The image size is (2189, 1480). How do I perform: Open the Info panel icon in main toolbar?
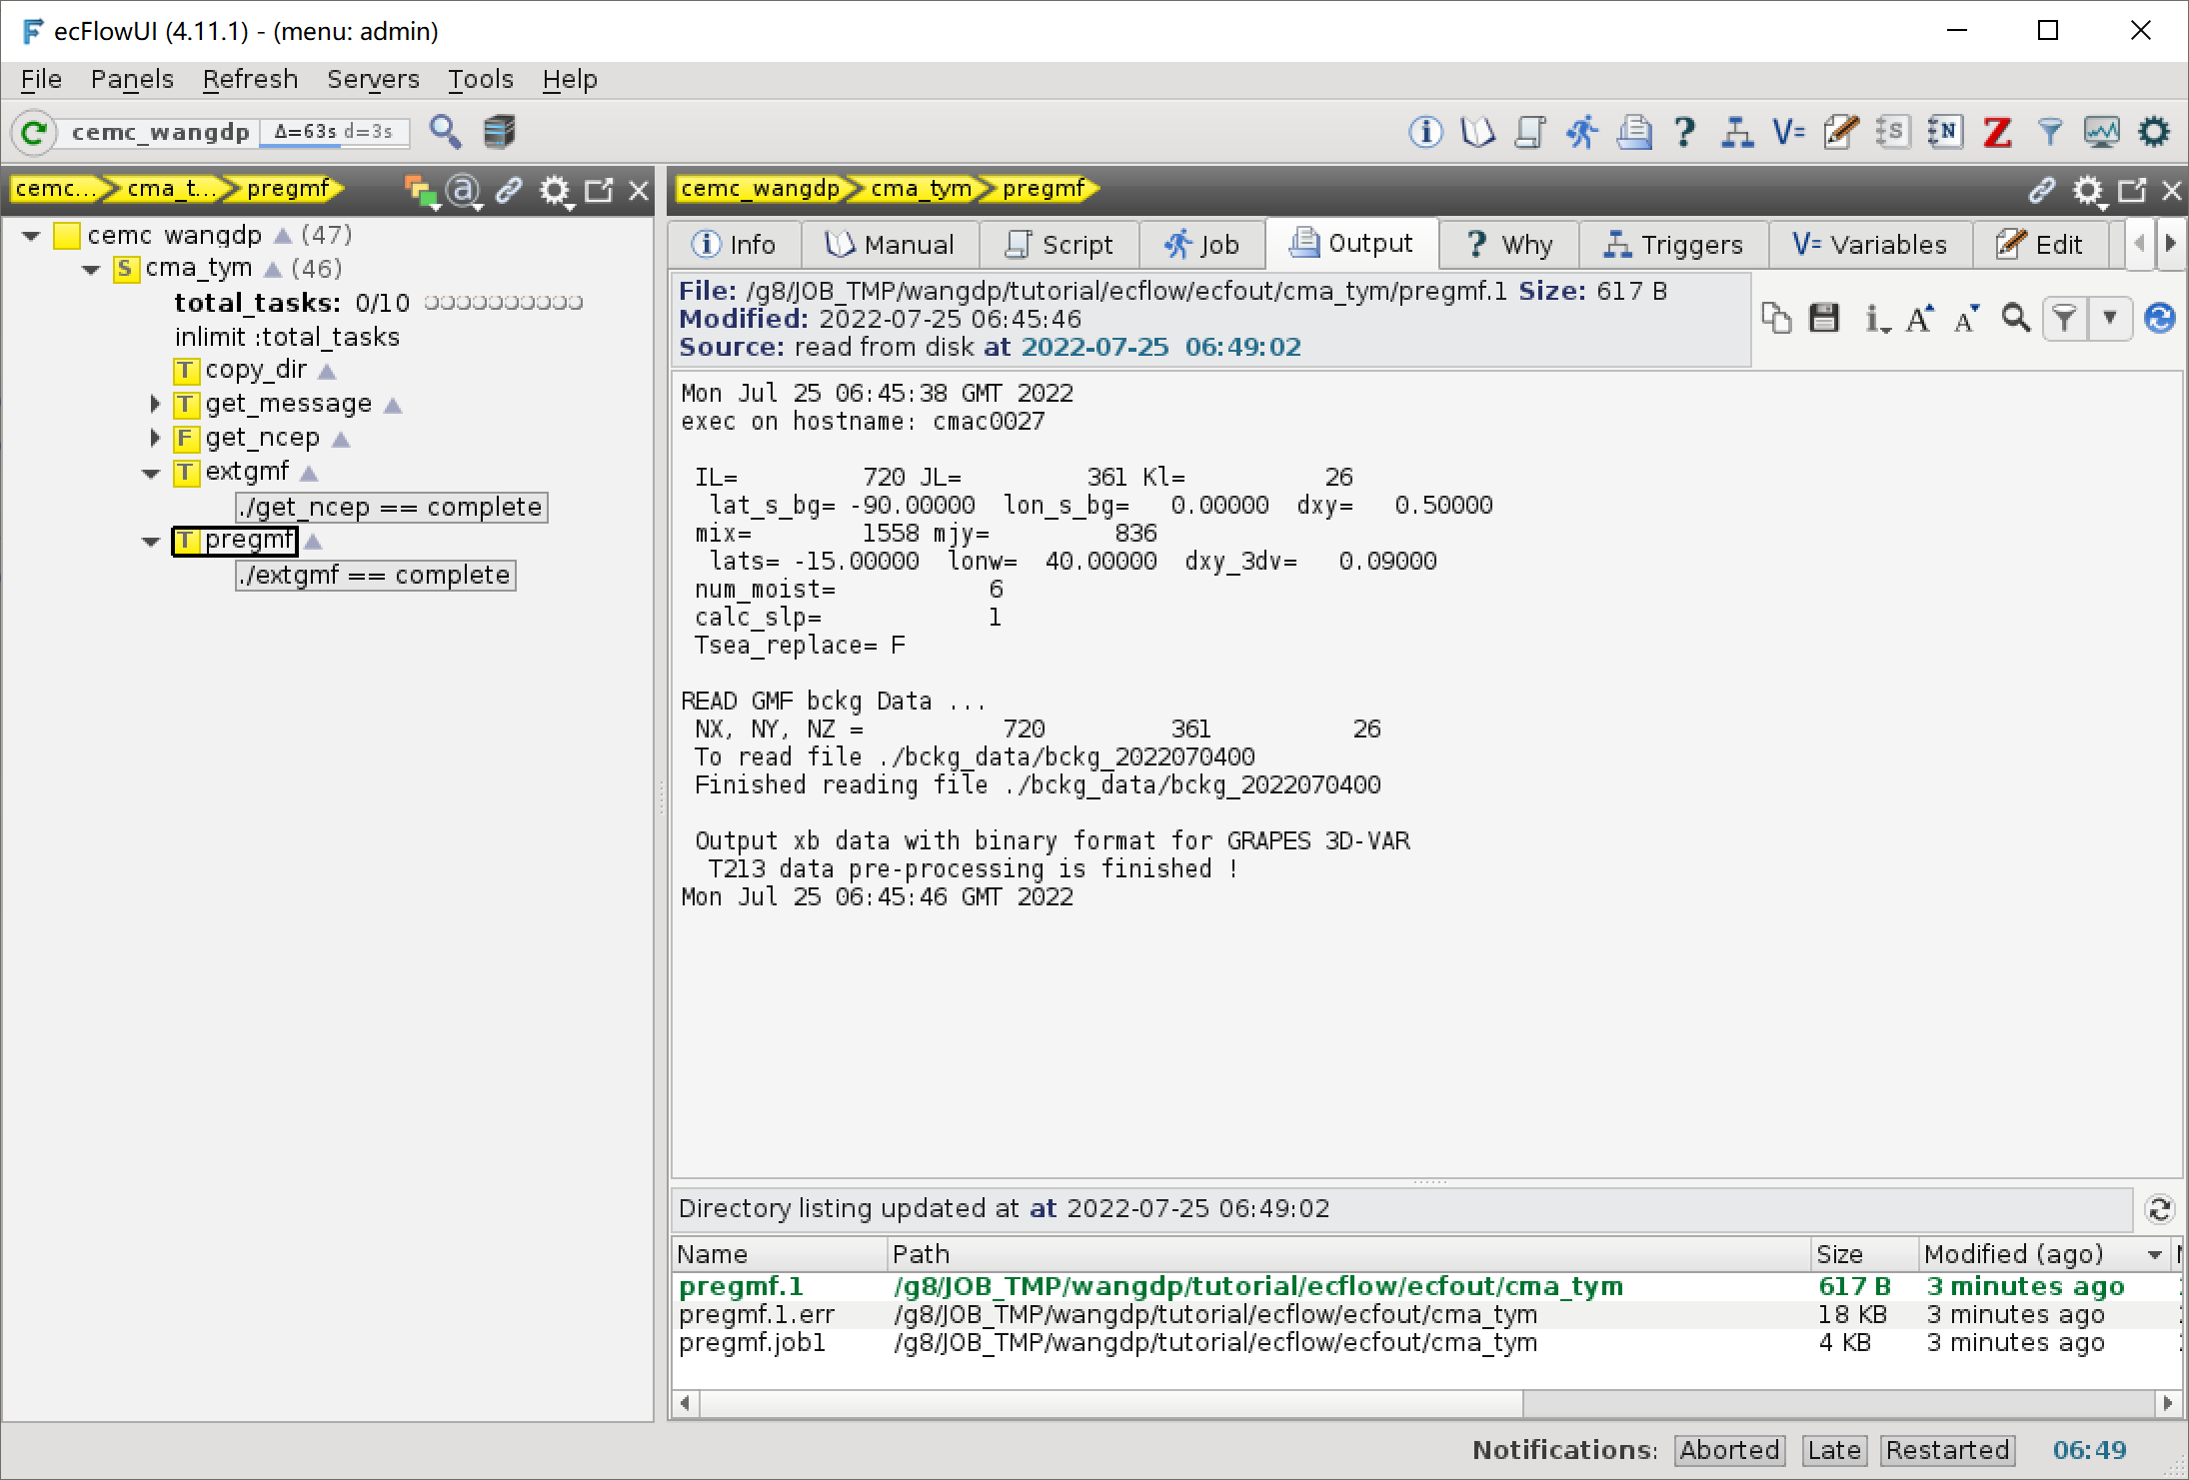[x=1425, y=132]
